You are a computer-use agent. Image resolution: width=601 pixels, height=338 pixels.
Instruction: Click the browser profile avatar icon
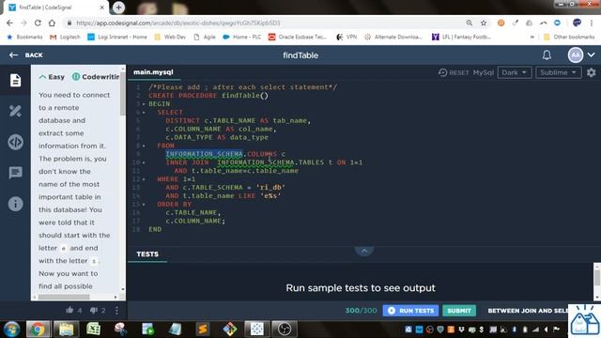tap(577, 23)
